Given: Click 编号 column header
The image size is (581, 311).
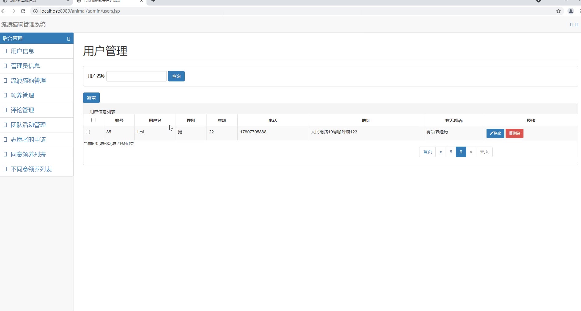Looking at the screenshot, I should point(119,120).
